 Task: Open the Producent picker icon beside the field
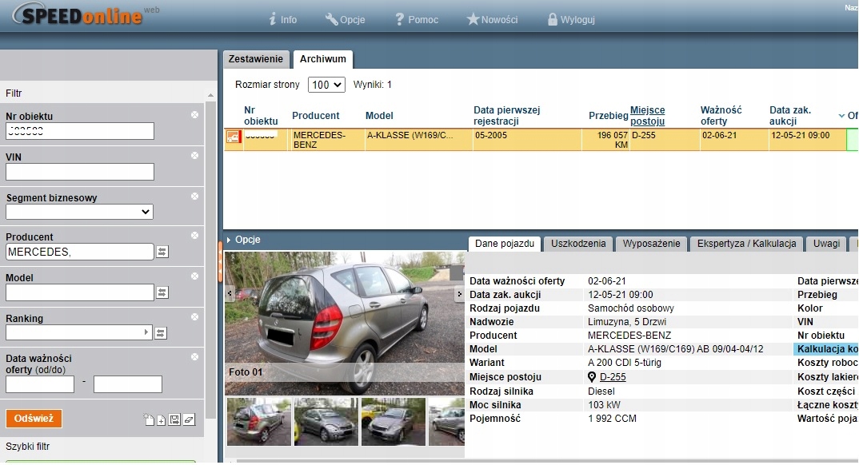(x=162, y=252)
